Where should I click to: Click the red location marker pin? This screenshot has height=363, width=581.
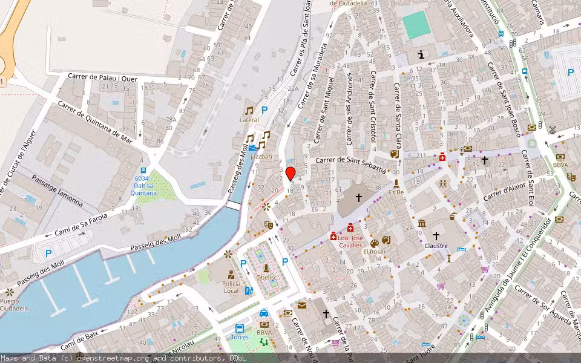click(291, 174)
